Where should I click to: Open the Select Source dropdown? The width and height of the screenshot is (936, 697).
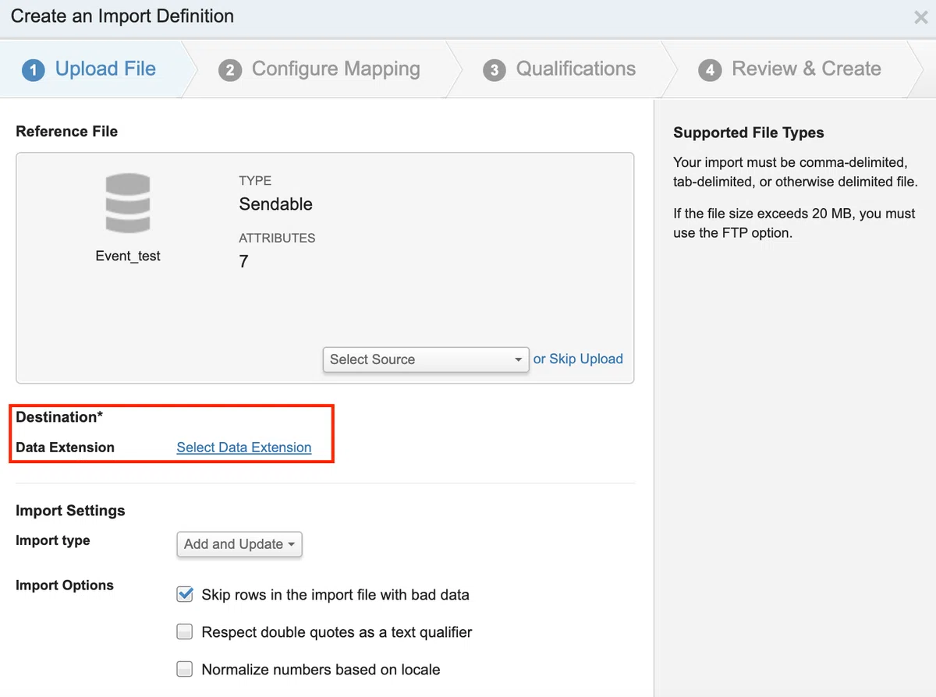pyautogui.click(x=426, y=359)
